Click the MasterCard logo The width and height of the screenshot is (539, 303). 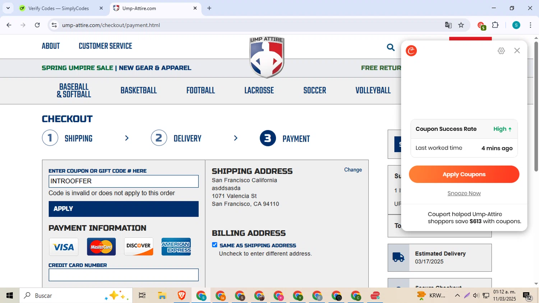101,247
